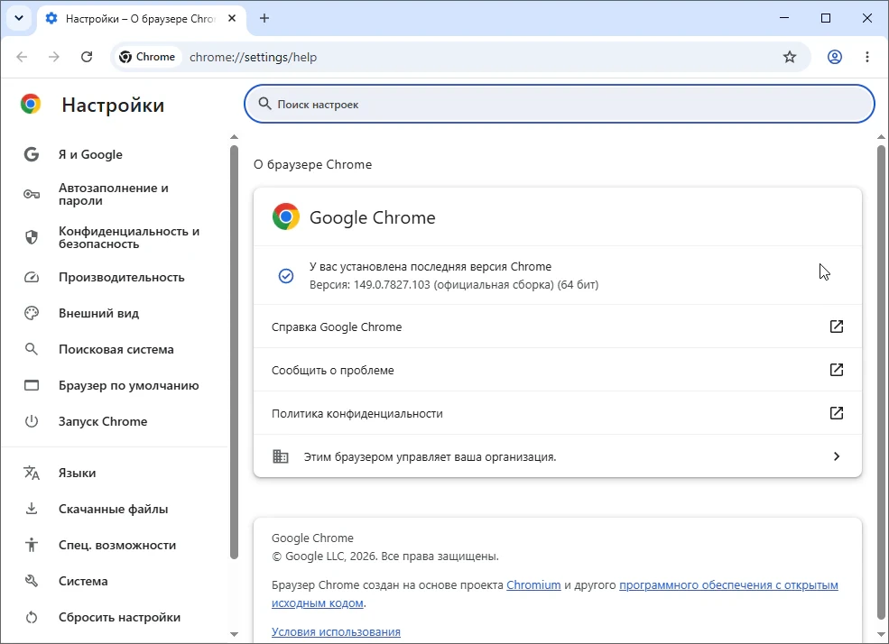Click the accessibility person icon
The width and height of the screenshot is (889, 644).
(32, 545)
